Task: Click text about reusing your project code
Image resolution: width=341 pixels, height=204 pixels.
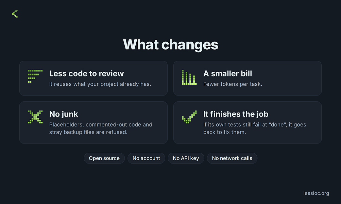Action: coord(100,84)
